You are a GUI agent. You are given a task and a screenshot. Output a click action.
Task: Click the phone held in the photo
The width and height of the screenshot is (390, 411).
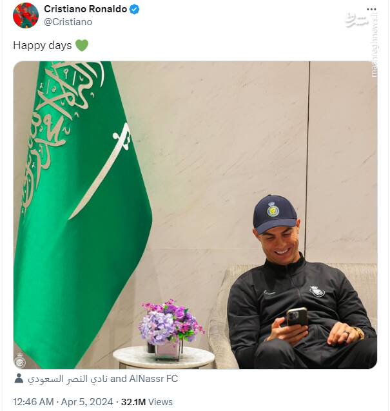click(x=297, y=317)
